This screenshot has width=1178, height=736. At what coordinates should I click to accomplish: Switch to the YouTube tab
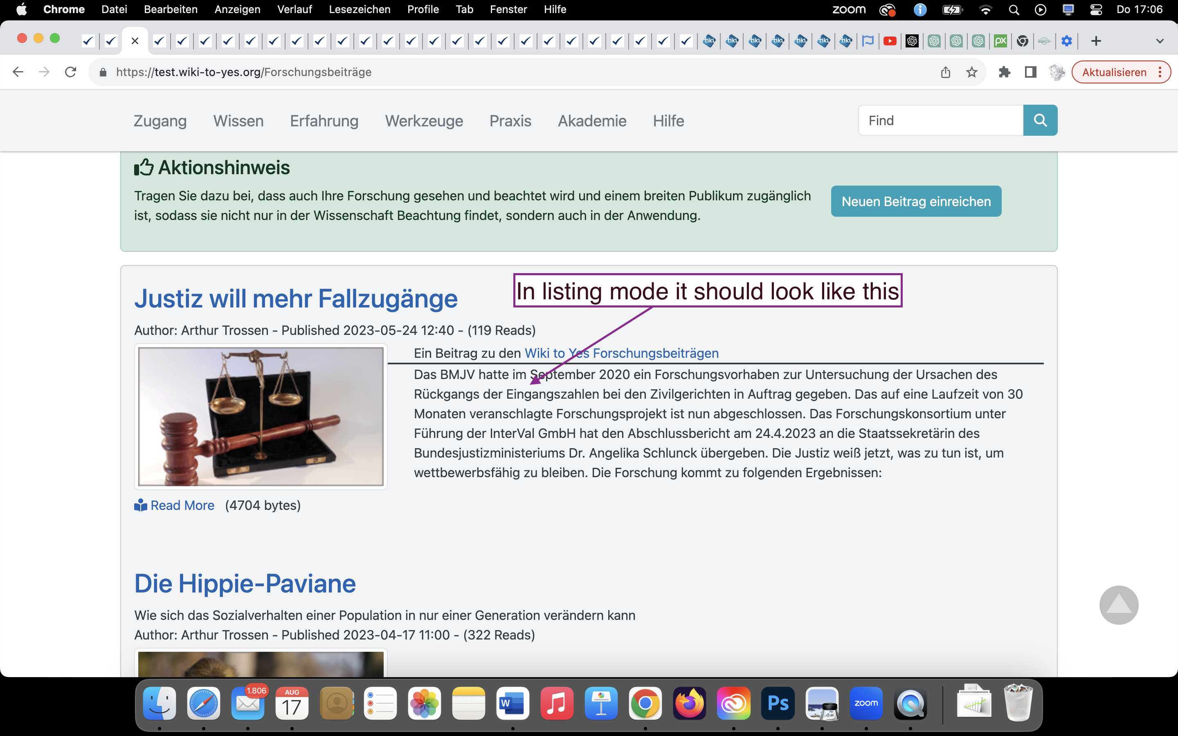click(889, 41)
